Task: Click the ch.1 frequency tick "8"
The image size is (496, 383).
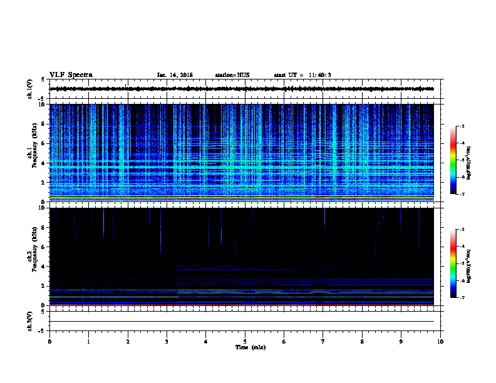Action: click(44, 124)
